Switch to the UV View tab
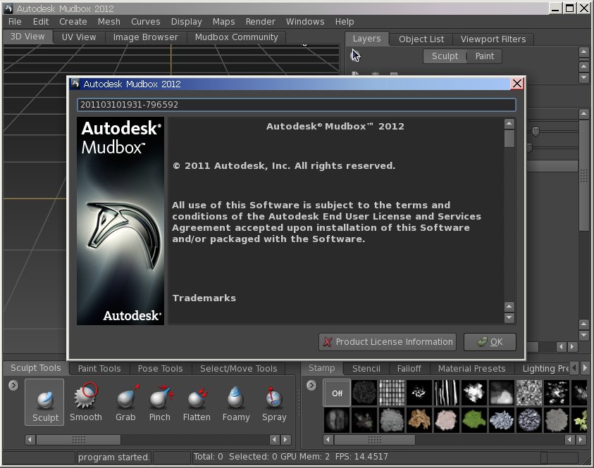 point(79,37)
